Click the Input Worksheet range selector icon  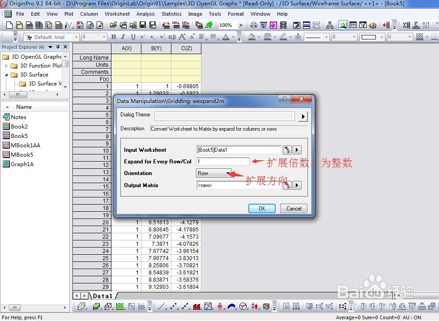[287, 150]
